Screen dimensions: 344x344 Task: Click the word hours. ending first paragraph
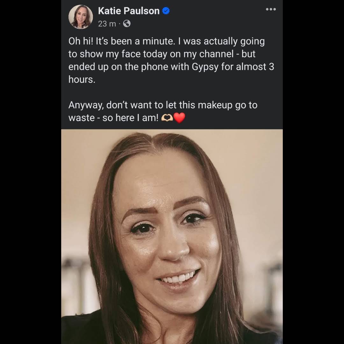(82, 79)
